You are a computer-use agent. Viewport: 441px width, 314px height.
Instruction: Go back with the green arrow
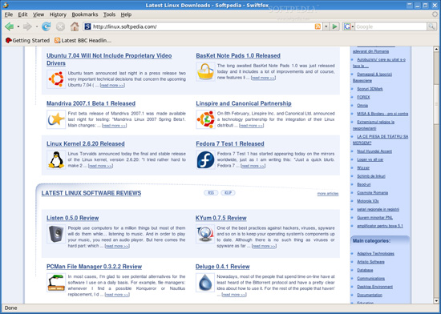tap(10, 26)
